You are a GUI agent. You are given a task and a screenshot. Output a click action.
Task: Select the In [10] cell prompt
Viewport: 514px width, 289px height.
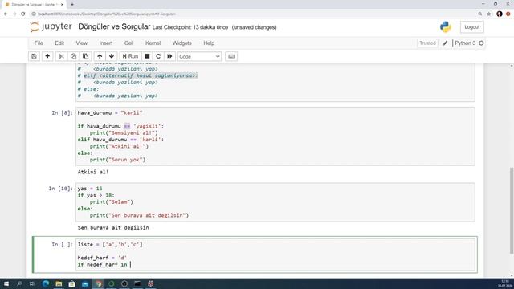61,189
